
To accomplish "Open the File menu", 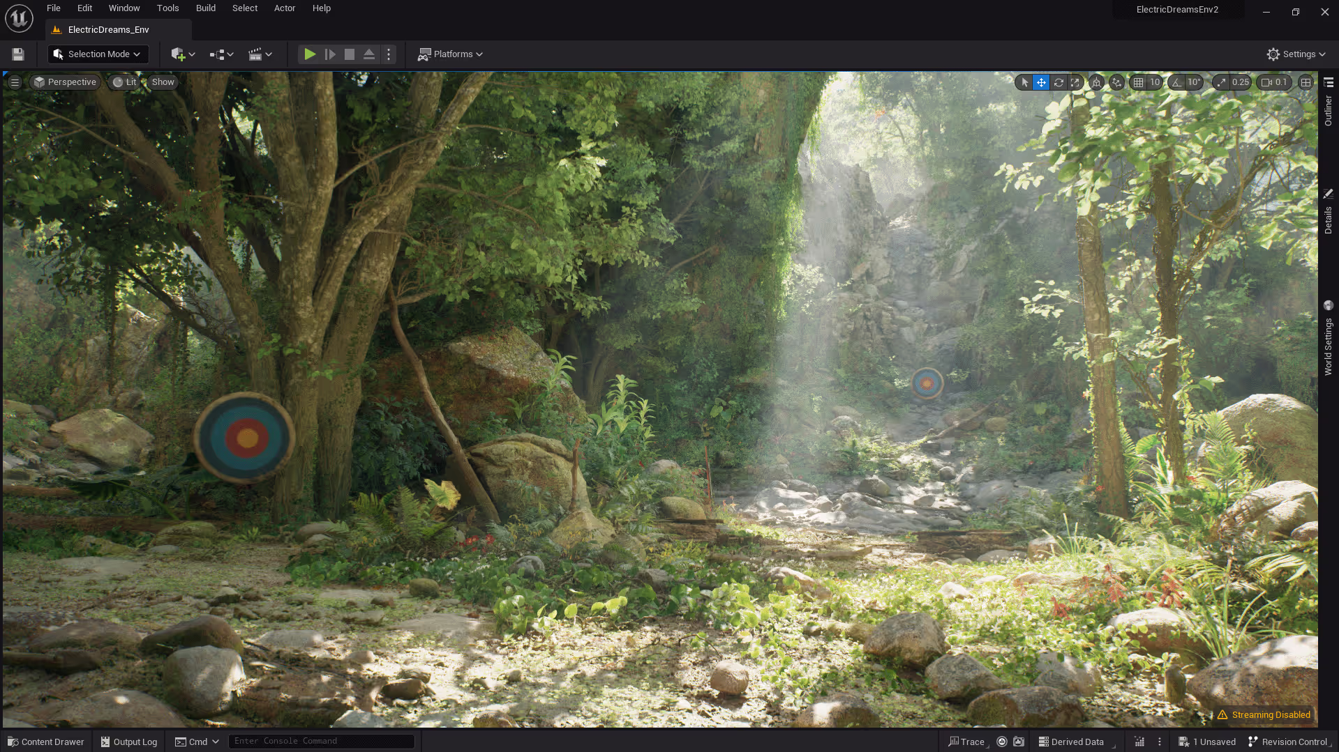I will click(x=54, y=8).
